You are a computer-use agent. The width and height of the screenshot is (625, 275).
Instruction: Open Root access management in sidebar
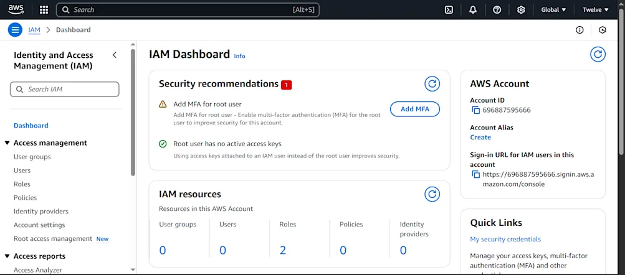(x=53, y=238)
